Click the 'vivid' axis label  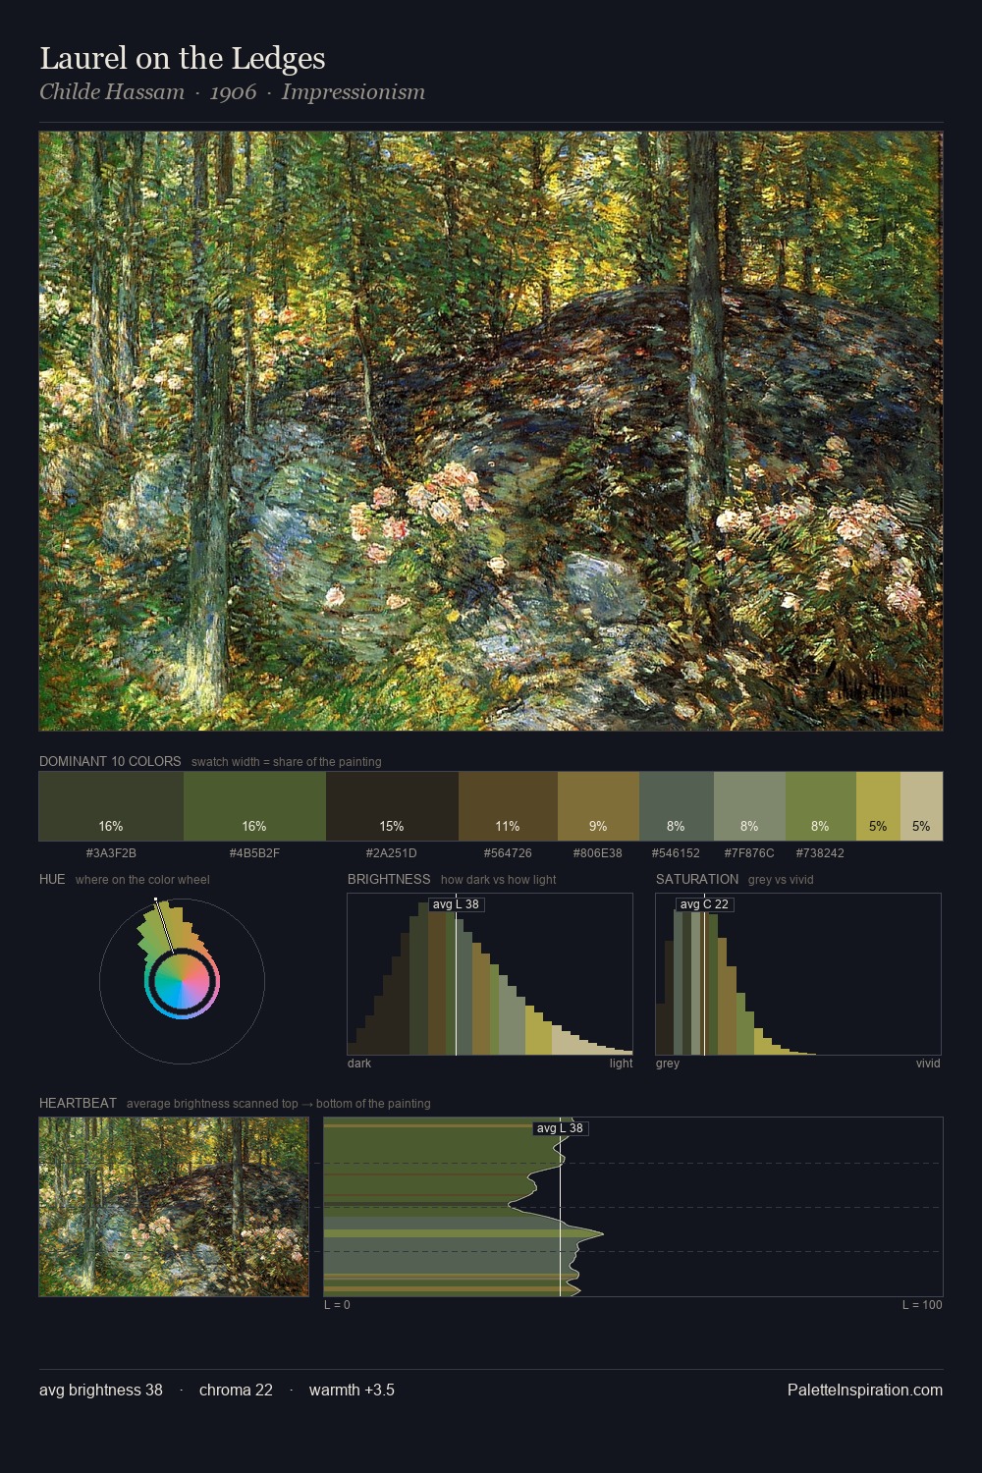point(928,1064)
